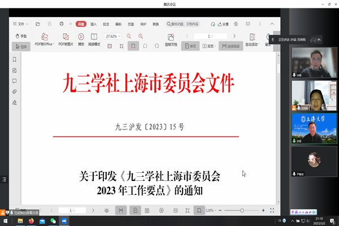Expand the 文件 menu dropdown
The height and width of the screenshot is (226, 339).
coord(22,24)
